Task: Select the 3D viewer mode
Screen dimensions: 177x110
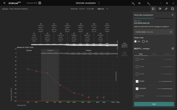Action: [143, 41]
